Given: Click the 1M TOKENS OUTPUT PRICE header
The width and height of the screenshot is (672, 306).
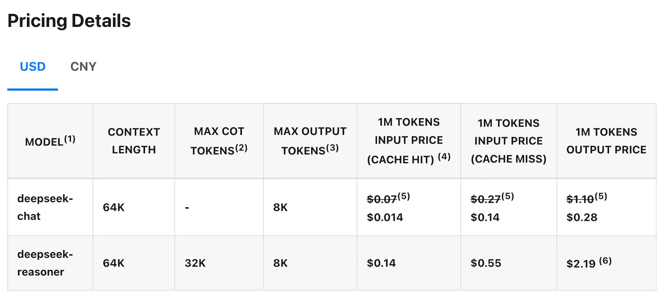Looking at the screenshot, I should tap(606, 140).
